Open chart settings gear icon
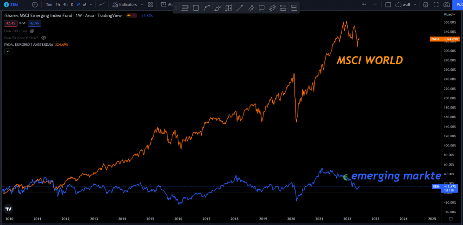Image resolution: width=463 pixels, height=225 pixels. (425, 5)
